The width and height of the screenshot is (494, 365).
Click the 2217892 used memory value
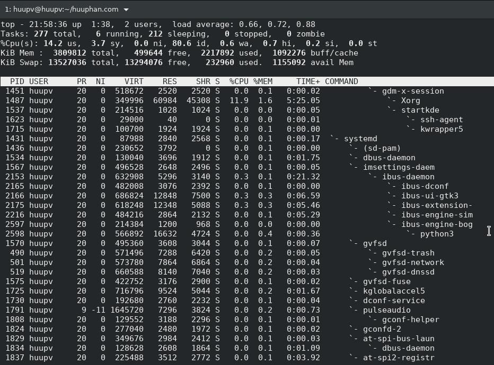click(x=217, y=53)
